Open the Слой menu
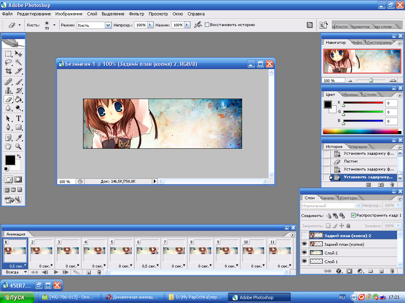Screen dimensions: 405x303 click(92, 14)
